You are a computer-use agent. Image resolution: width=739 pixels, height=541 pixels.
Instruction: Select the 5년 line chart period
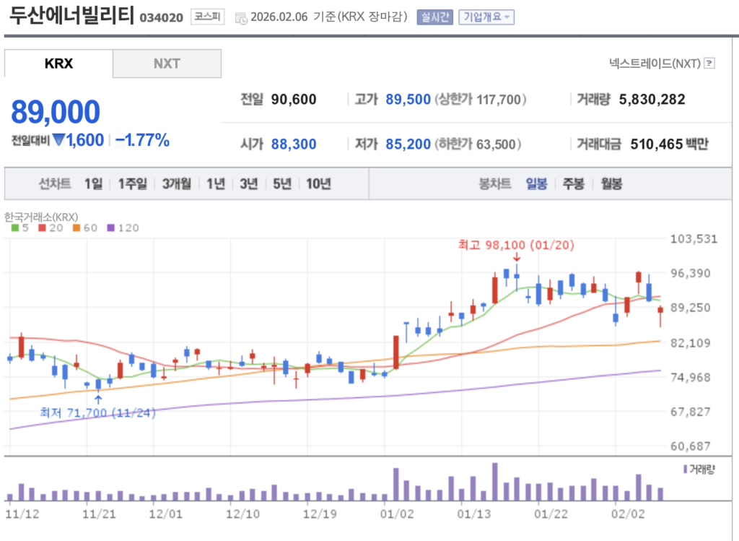282,183
